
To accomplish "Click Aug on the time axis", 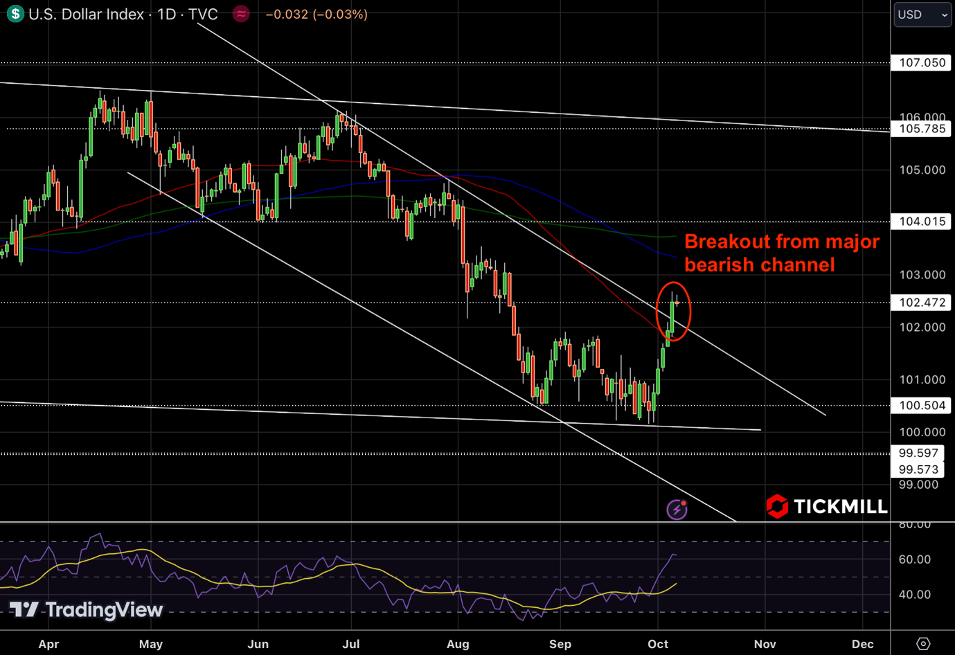I will tap(458, 645).
